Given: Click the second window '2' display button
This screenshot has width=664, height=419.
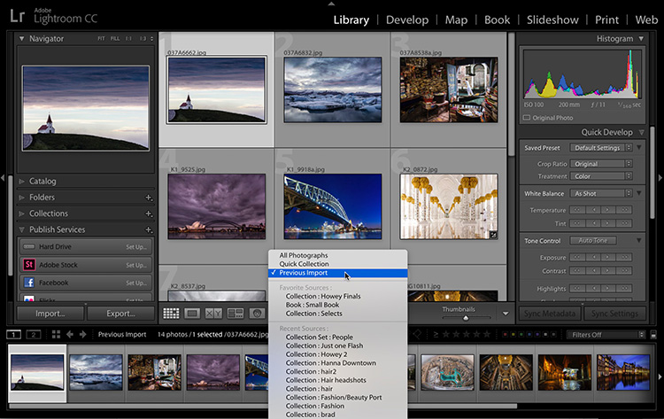Looking at the screenshot, I should 34,335.
